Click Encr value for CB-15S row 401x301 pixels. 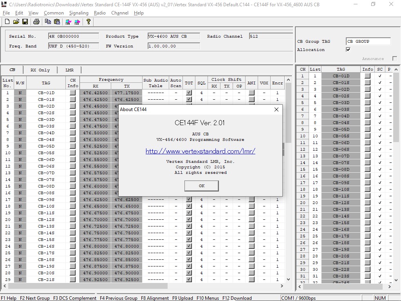[277, 239]
